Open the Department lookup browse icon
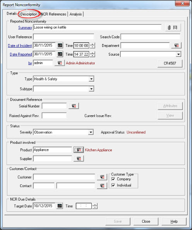 click(176, 46)
